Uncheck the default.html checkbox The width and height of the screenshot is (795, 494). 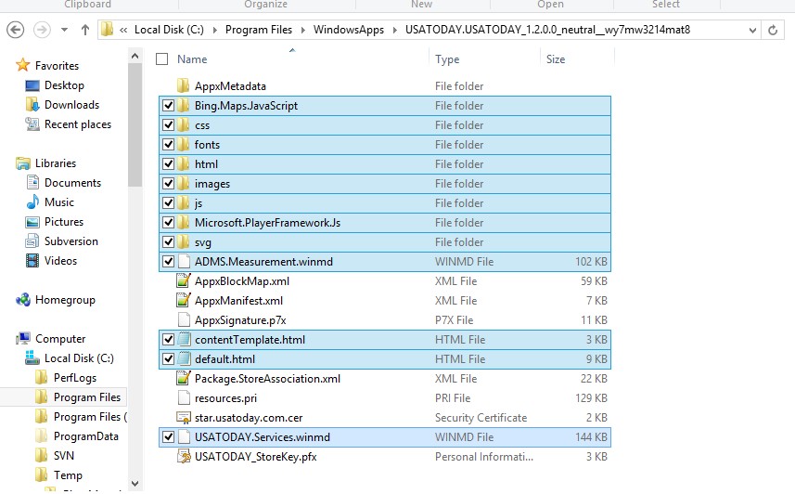coord(168,359)
